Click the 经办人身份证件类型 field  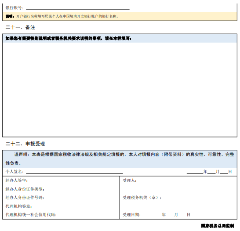(82, 189)
